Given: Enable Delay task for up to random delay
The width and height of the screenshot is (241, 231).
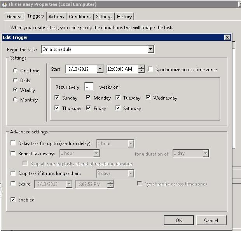Looking at the screenshot, I should click(x=13, y=143).
